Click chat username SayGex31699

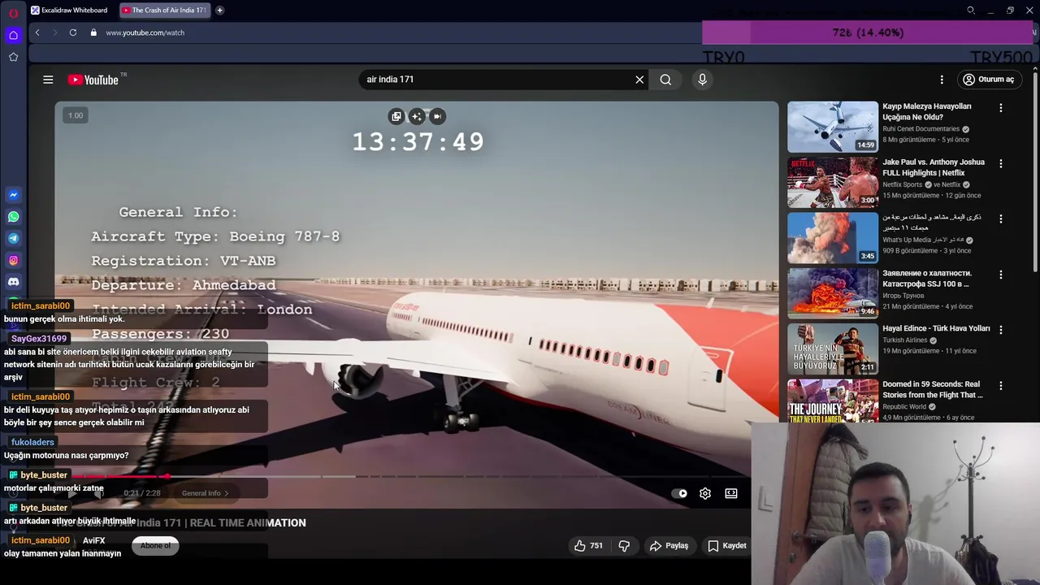point(39,339)
